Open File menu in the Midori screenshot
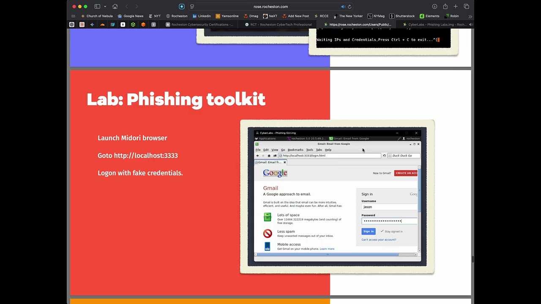541x304 pixels. click(x=258, y=150)
